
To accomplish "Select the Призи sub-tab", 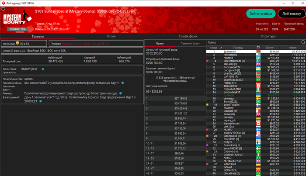I will (x=160, y=44).
